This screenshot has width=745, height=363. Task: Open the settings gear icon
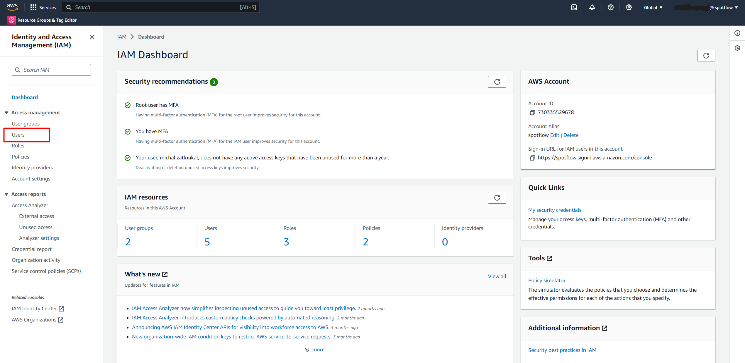(x=629, y=7)
